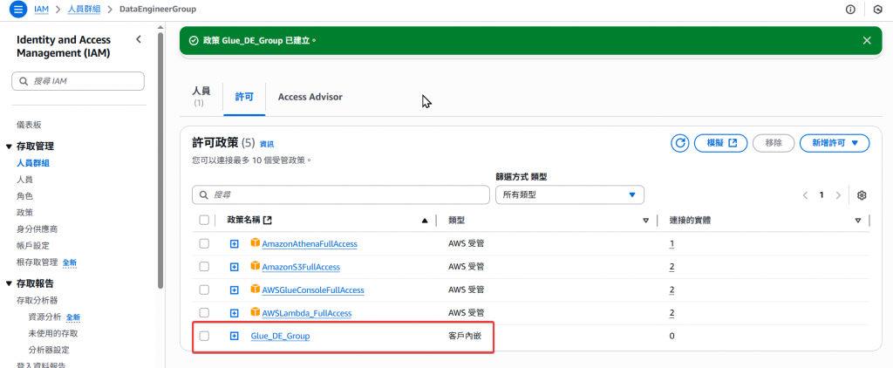Click the 人員群組 breadcrumb link
The width and height of the screenshot is (893, 368).
pyautogui.click(x=85, y=10)
